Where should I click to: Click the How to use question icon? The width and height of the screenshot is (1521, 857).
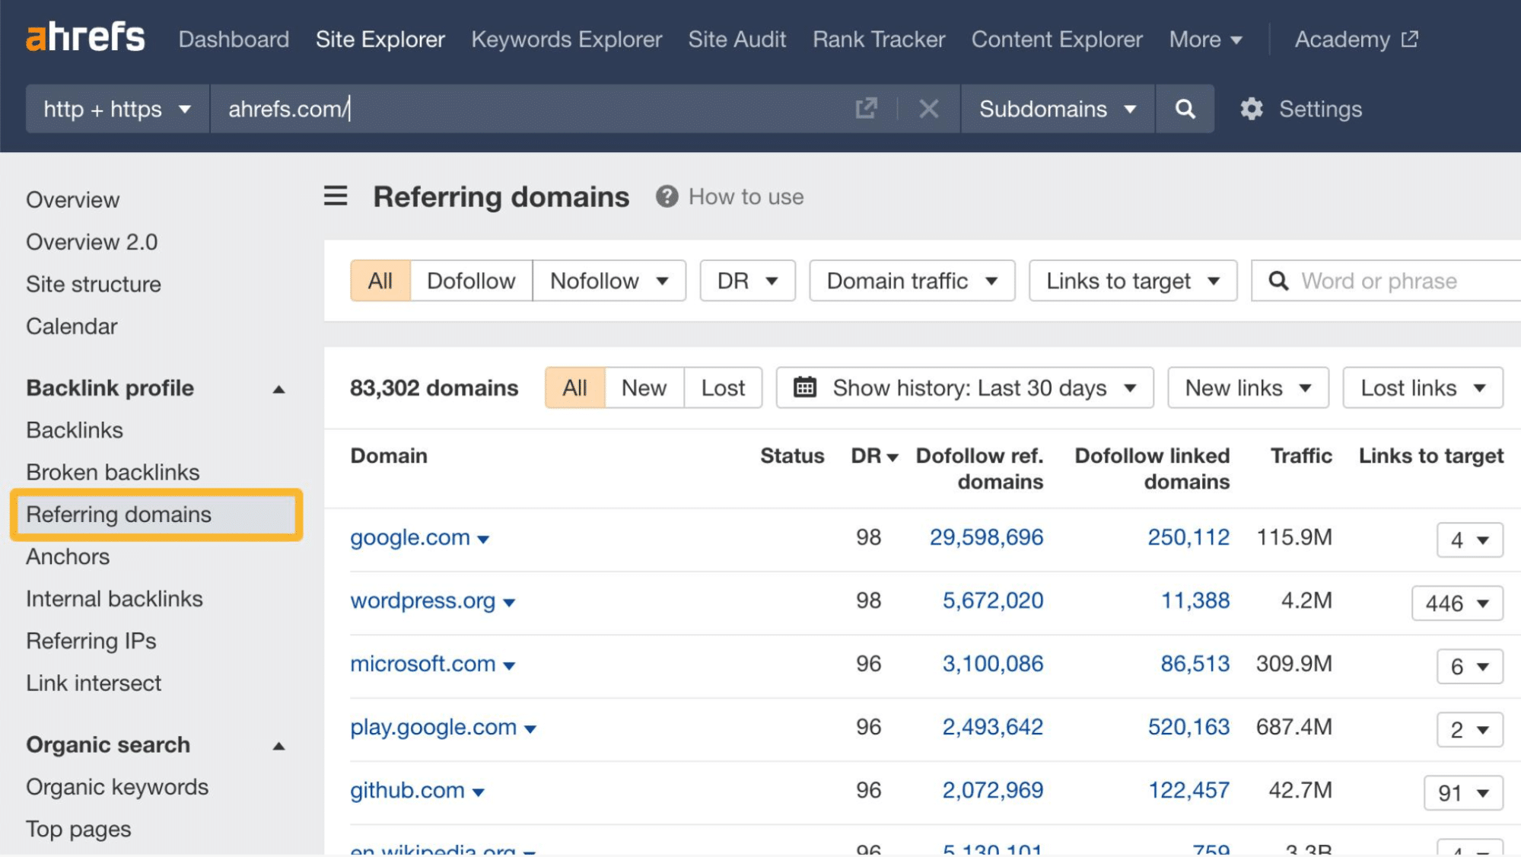[667, 196]
